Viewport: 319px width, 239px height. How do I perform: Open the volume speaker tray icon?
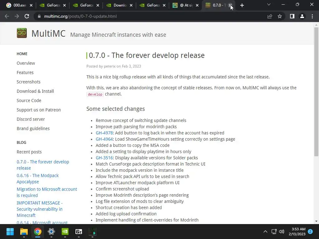282,232
